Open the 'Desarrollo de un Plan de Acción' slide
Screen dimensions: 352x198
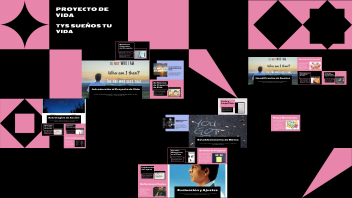[53, 129]
